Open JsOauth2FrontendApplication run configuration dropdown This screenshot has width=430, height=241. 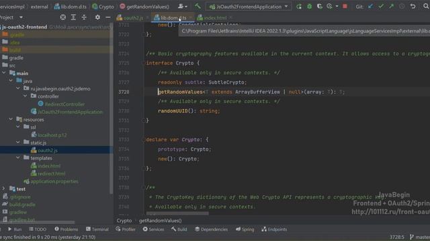[249, 6]
